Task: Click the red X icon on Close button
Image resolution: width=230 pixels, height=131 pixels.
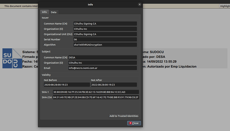Action: [130, 123]
